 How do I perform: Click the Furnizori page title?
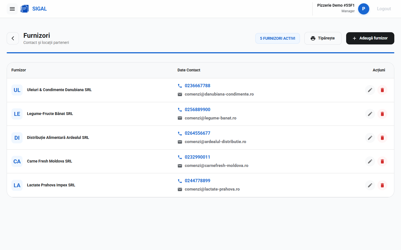click(37, 36)
